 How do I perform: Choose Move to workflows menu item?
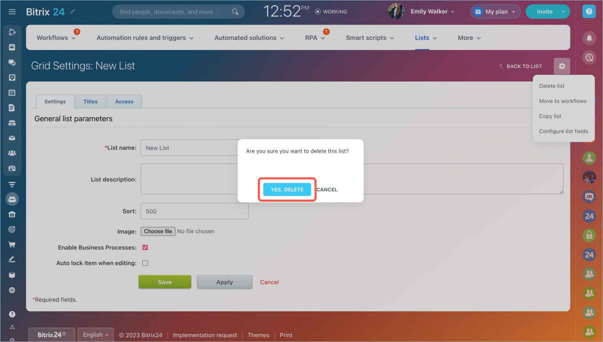[x=563, y=101]
